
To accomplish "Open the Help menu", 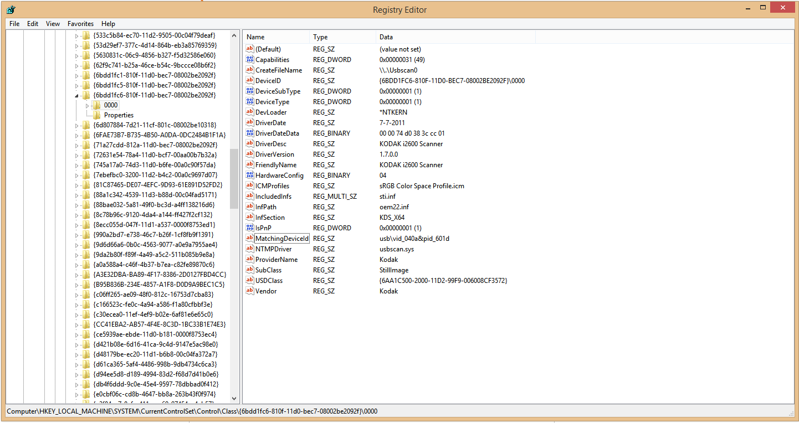I will [x=109, y=24].
